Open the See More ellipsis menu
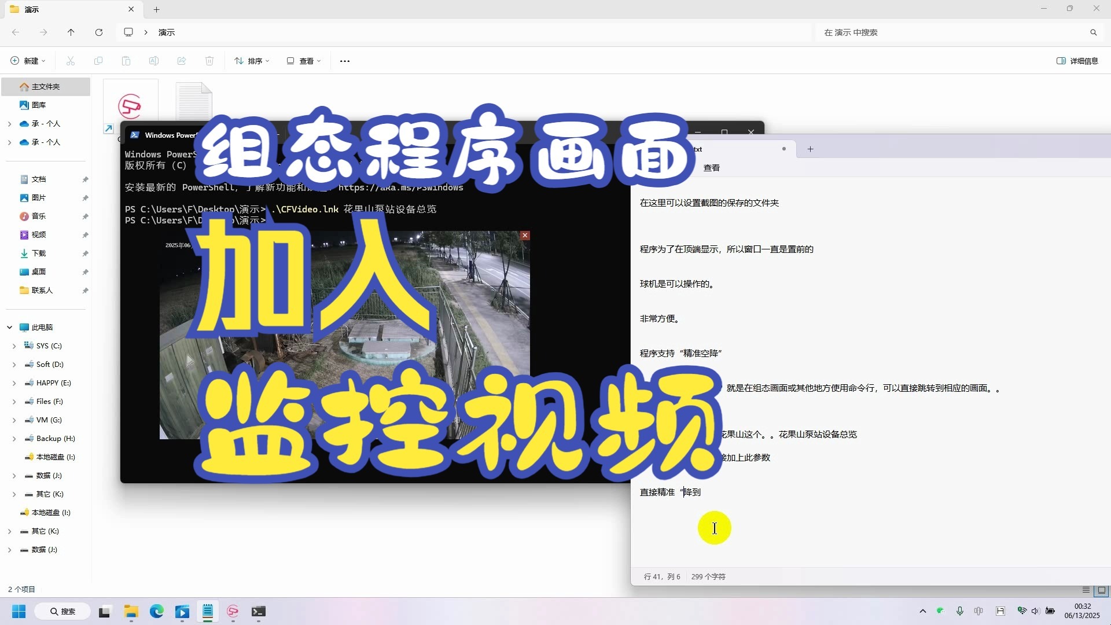 tap(344, 61)
